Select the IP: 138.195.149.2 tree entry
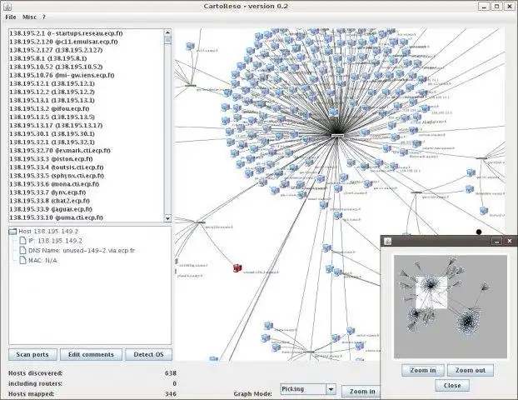The width and height of the screenshot is (518, 400). tap(55, 241)
